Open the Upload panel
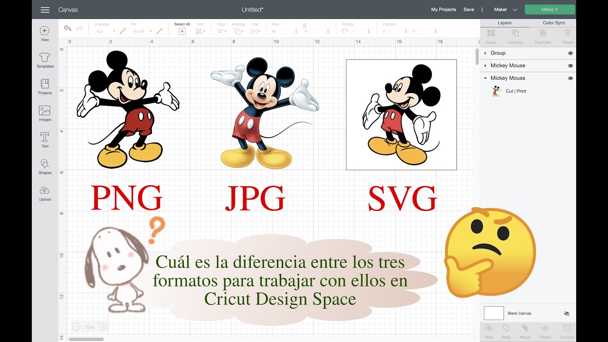The height and width of the screenshot is (342, 608). (45, 193)
